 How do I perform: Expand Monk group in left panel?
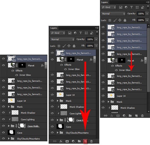pos(9,107)
